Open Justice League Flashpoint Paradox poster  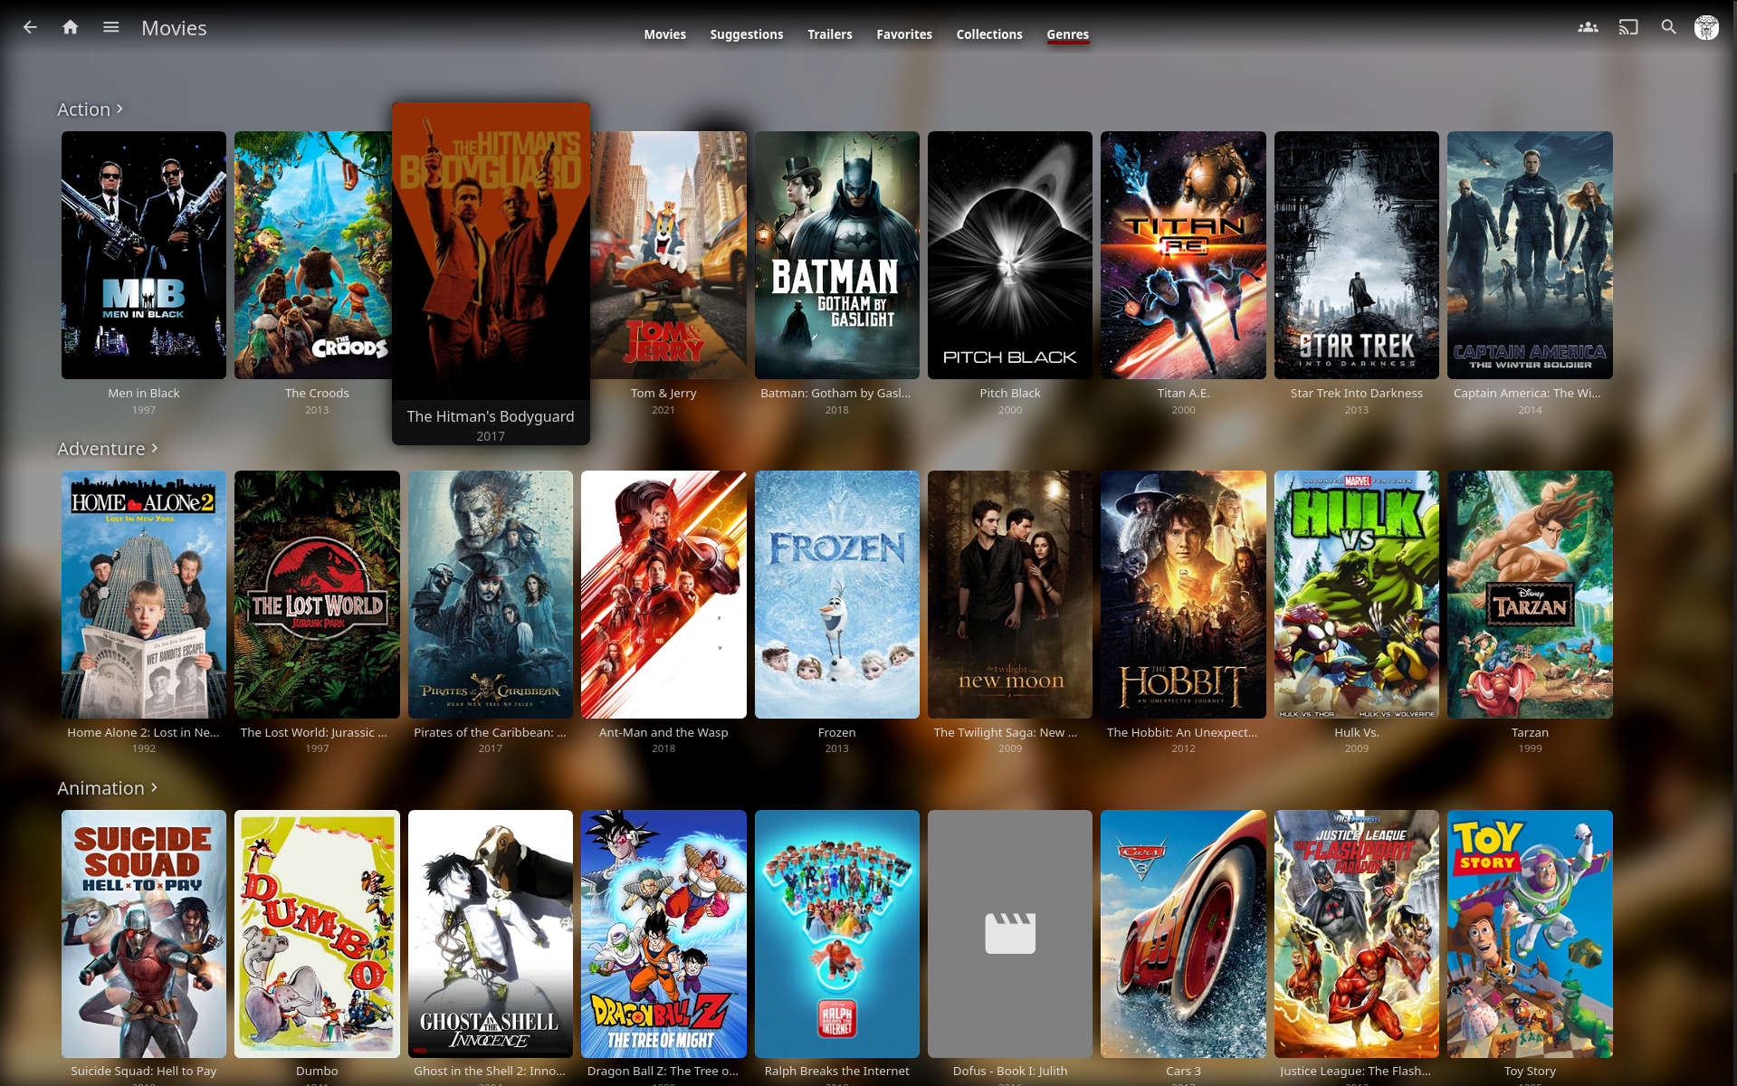point(1357,933)
